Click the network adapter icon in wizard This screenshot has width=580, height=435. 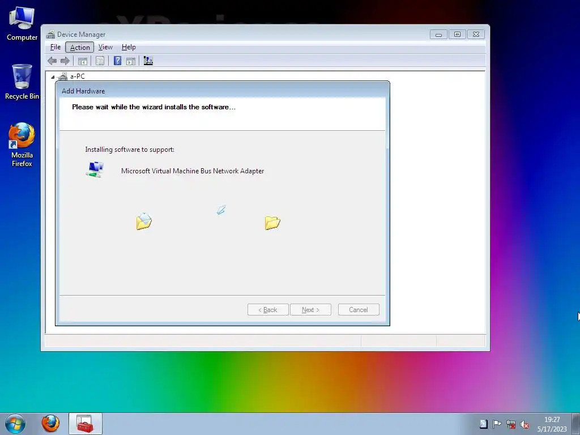95,170
